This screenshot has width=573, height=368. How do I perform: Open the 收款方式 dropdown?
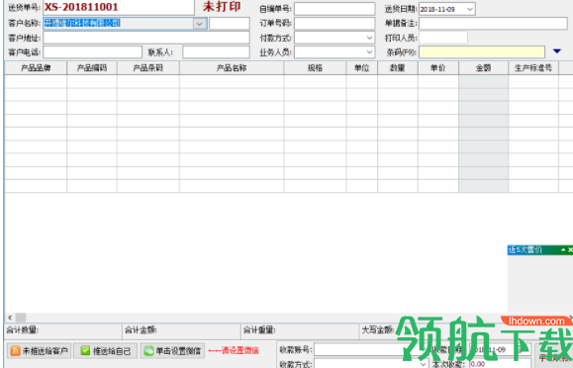[424, 364]
